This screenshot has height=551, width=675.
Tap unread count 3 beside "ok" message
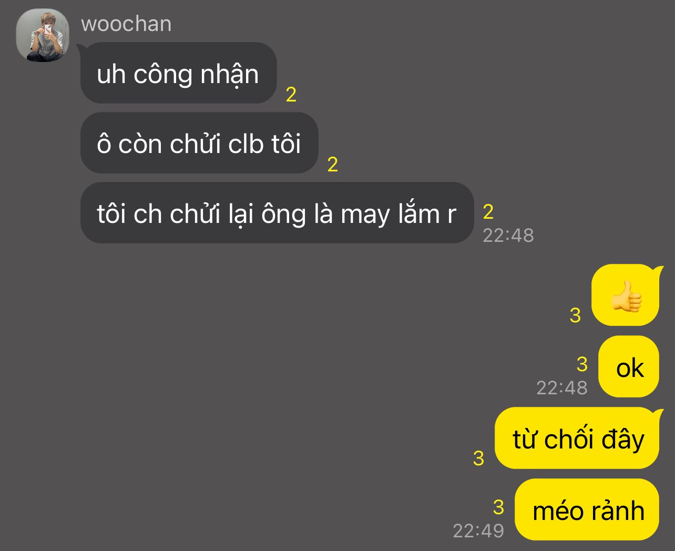(x=582, y=364)
